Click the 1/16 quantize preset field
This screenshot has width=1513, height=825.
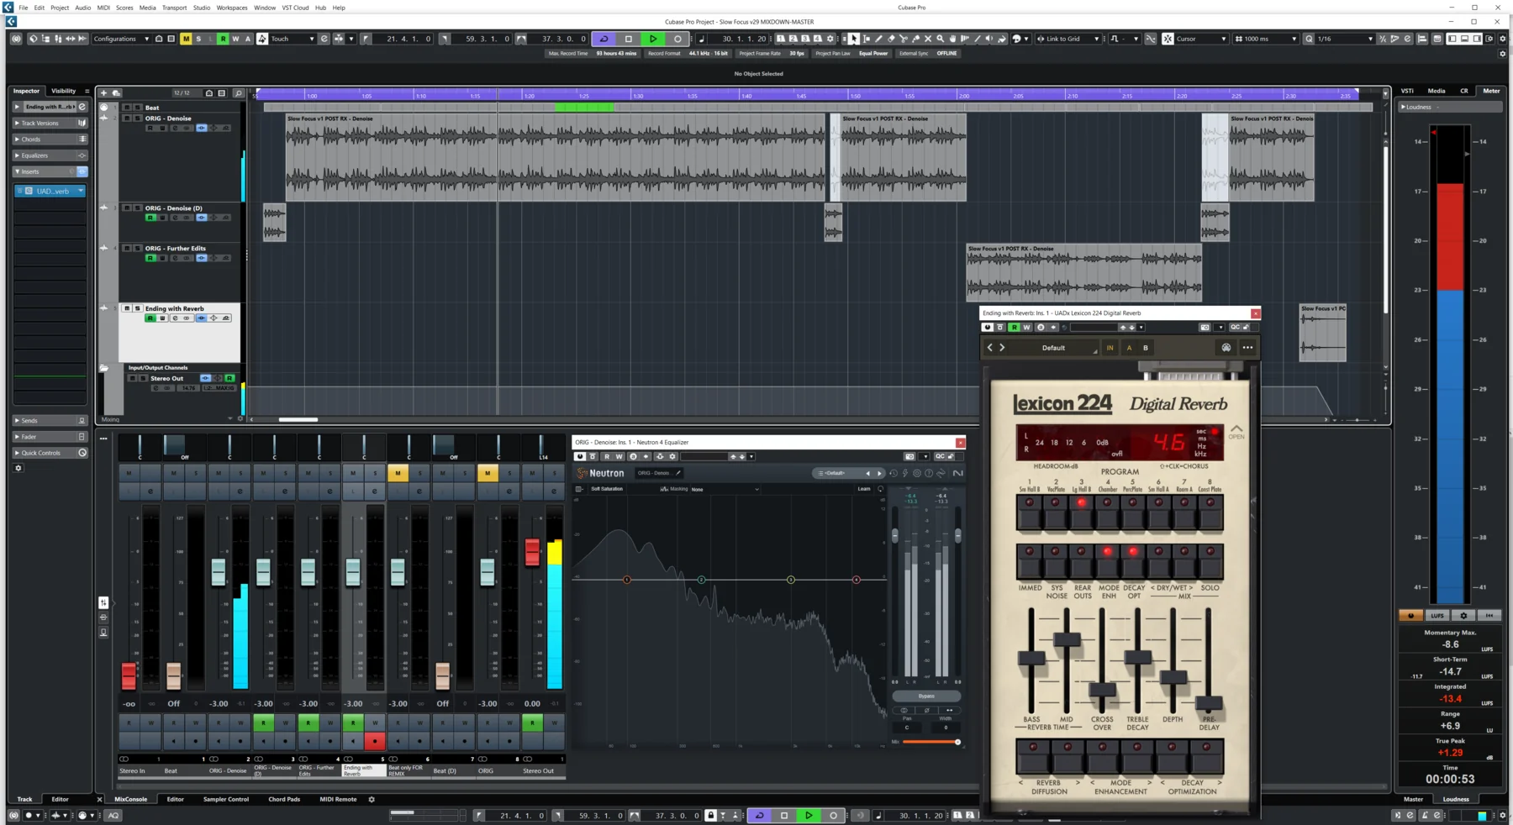point(1341,39)
